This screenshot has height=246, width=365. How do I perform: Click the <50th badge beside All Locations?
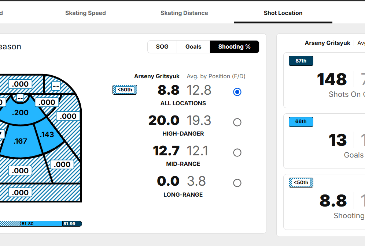pos(125,90)
